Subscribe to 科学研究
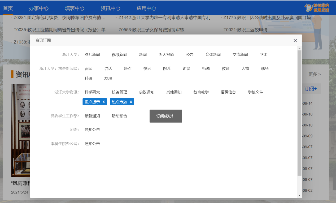The width and height of the screenshot is (336, 203). point(92,92)
